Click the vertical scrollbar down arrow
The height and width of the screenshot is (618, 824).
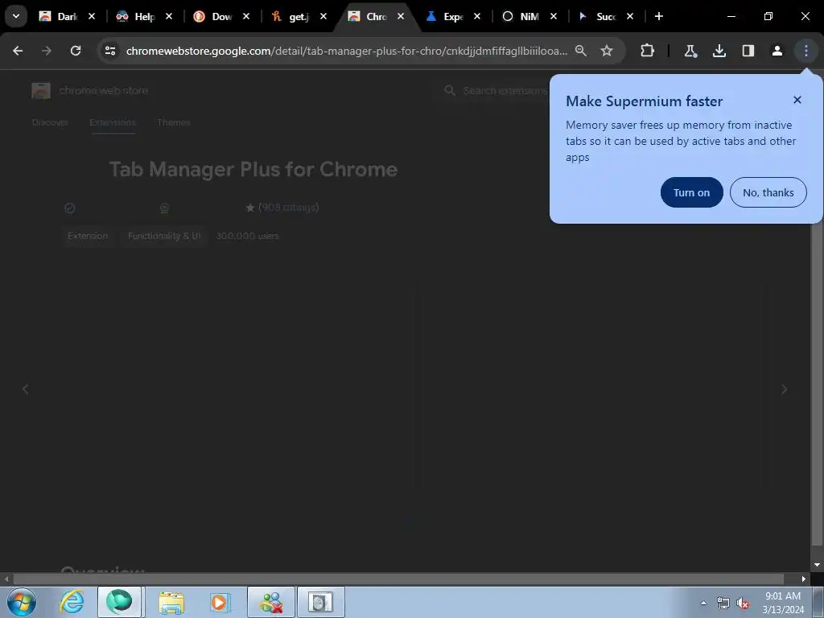pyautogui.click(x=817, y=565)
